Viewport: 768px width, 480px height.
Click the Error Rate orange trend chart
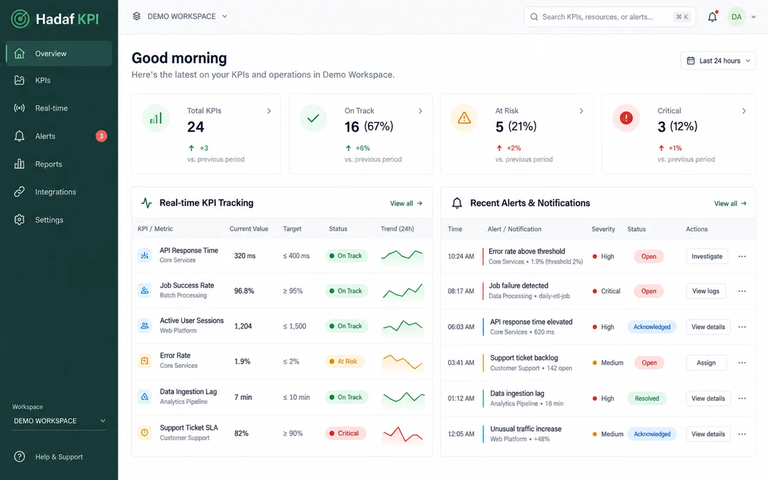(x=403, y=362)
